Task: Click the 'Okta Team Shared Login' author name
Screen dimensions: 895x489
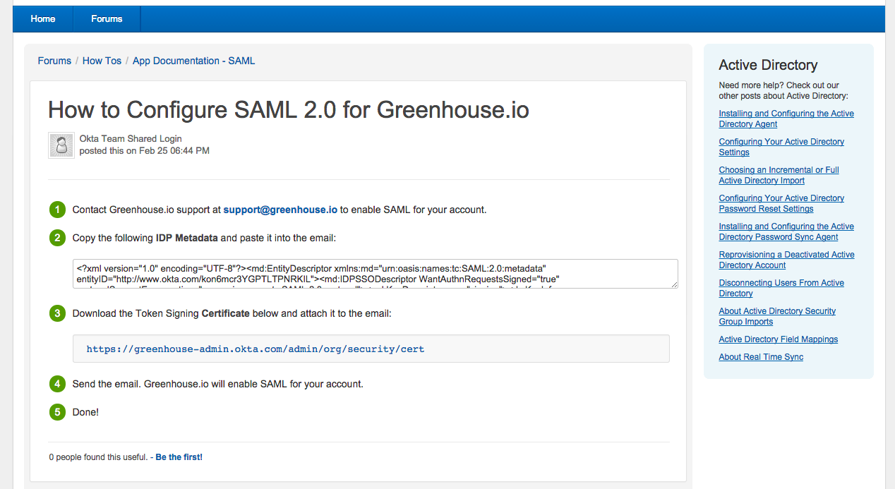Action: [131, 139]
